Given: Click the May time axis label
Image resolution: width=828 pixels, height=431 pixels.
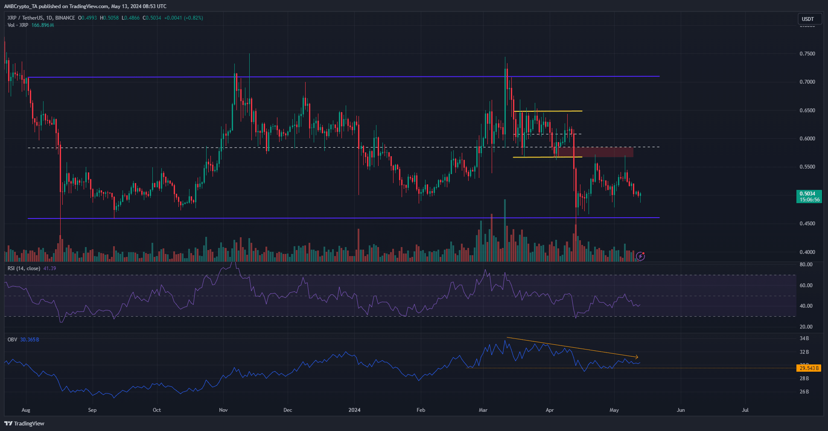Looking at the screenshot, I should click(x=614, y=410).
